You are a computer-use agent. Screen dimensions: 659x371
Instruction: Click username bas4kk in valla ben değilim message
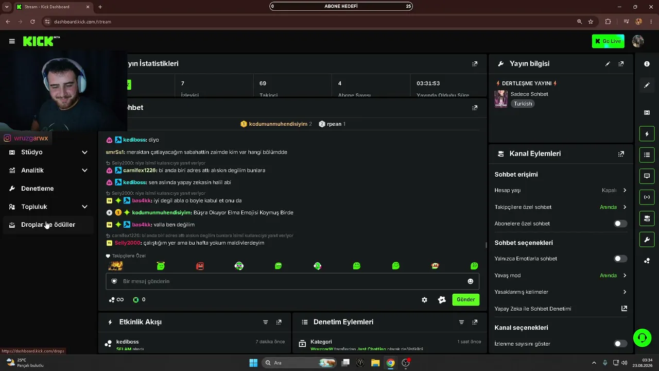(142, 225)
